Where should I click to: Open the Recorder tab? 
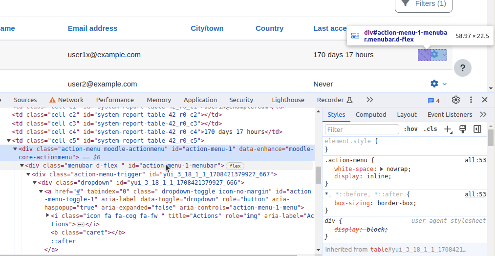click(335, 100)
